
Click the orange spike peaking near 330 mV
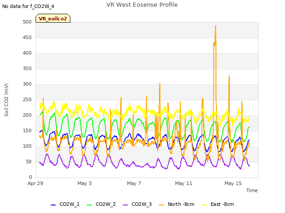point(229,76)
